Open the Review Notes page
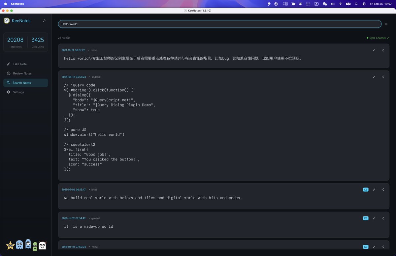Screen dimensions: 396x256 [25, 73]
